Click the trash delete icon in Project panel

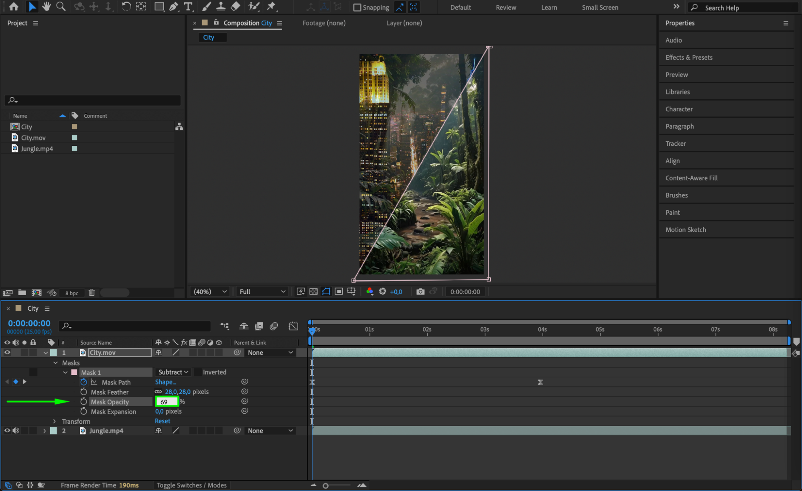91,293
